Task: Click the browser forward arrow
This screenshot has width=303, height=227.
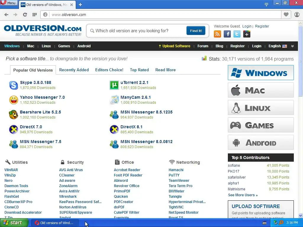Action: click(x=15, y=15)
